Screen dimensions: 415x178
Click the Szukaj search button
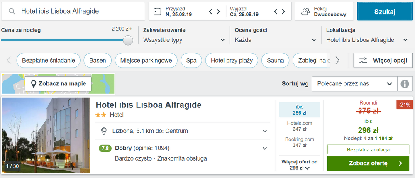385,11
